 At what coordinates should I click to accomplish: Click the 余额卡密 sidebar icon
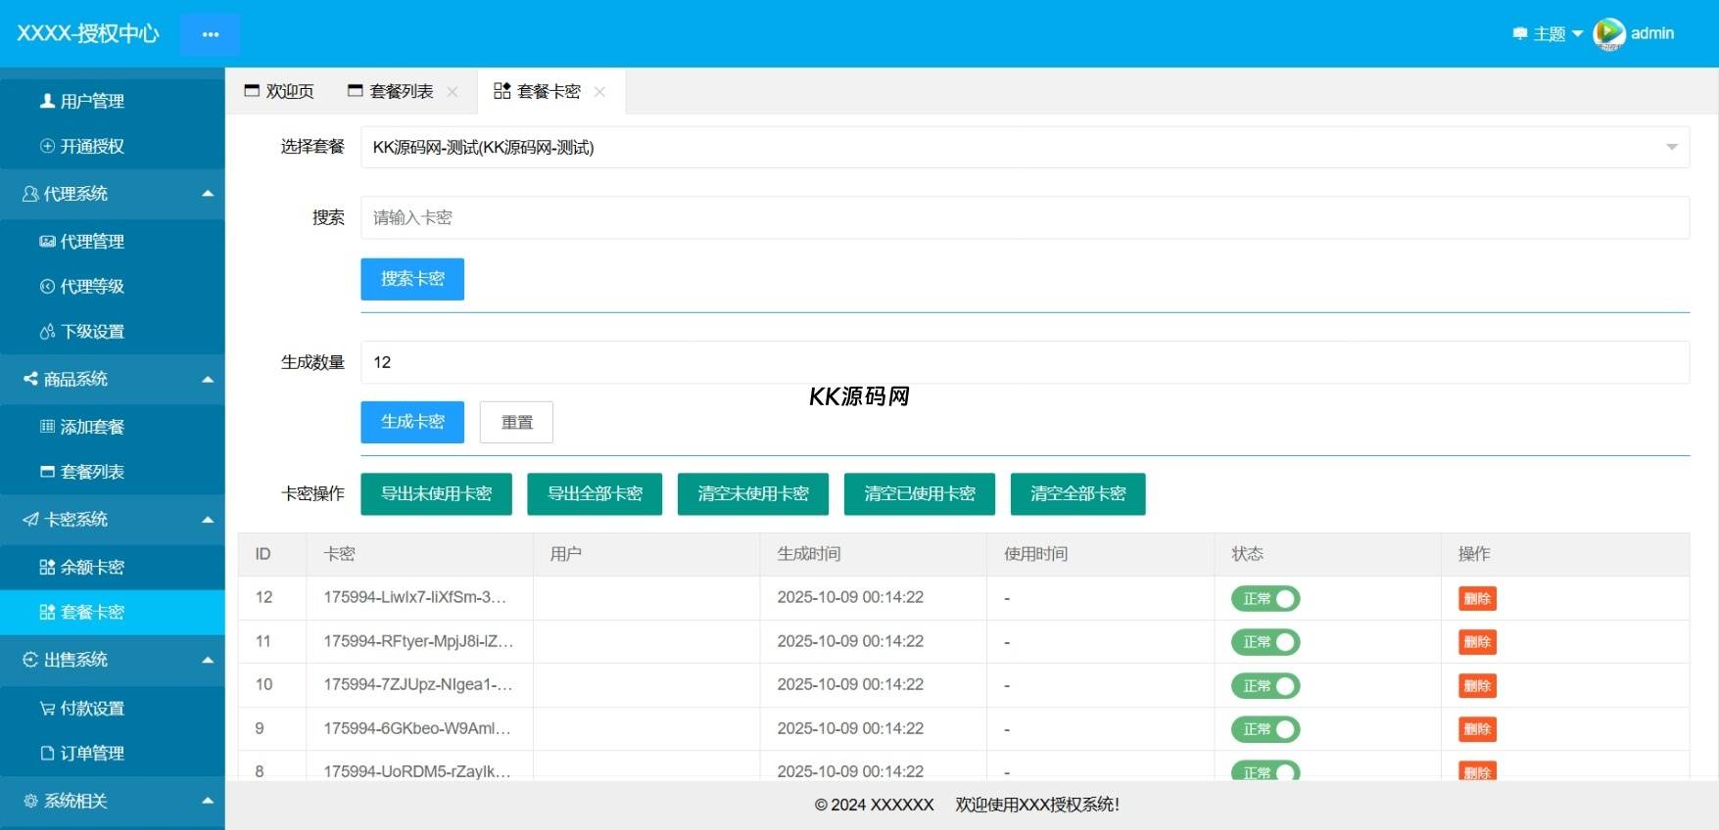tap(46, 567)
